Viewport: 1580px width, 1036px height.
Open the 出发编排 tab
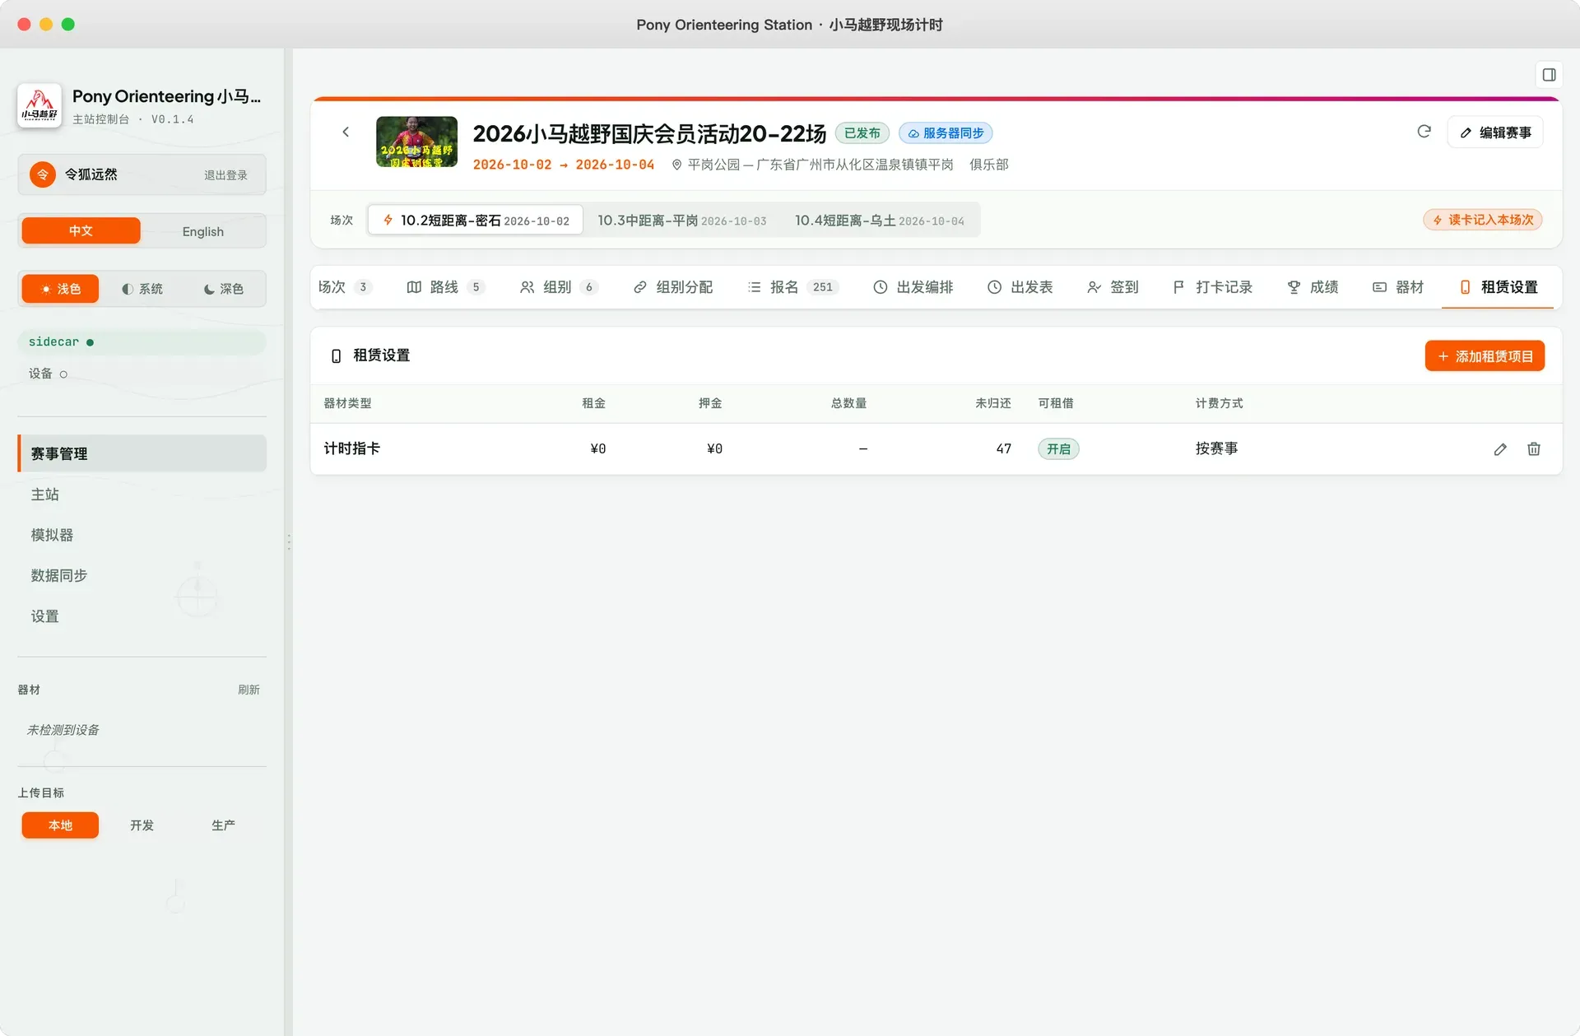tap(913, 286)
